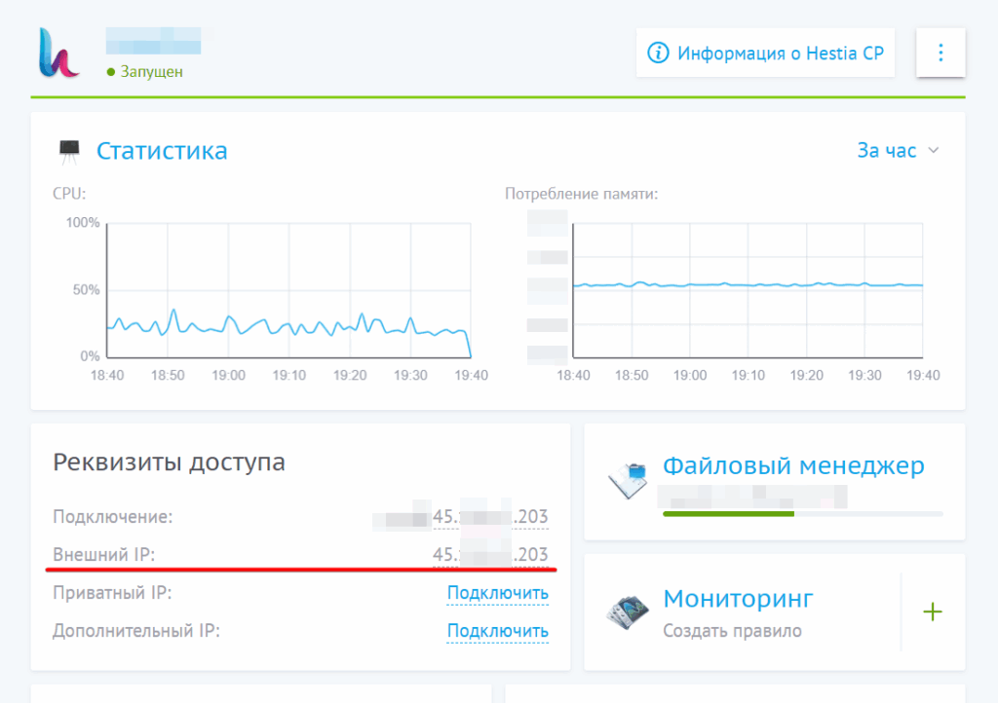Open the Мониторинг link
This screenshot has height=703, width=998.
click(738, 598)
